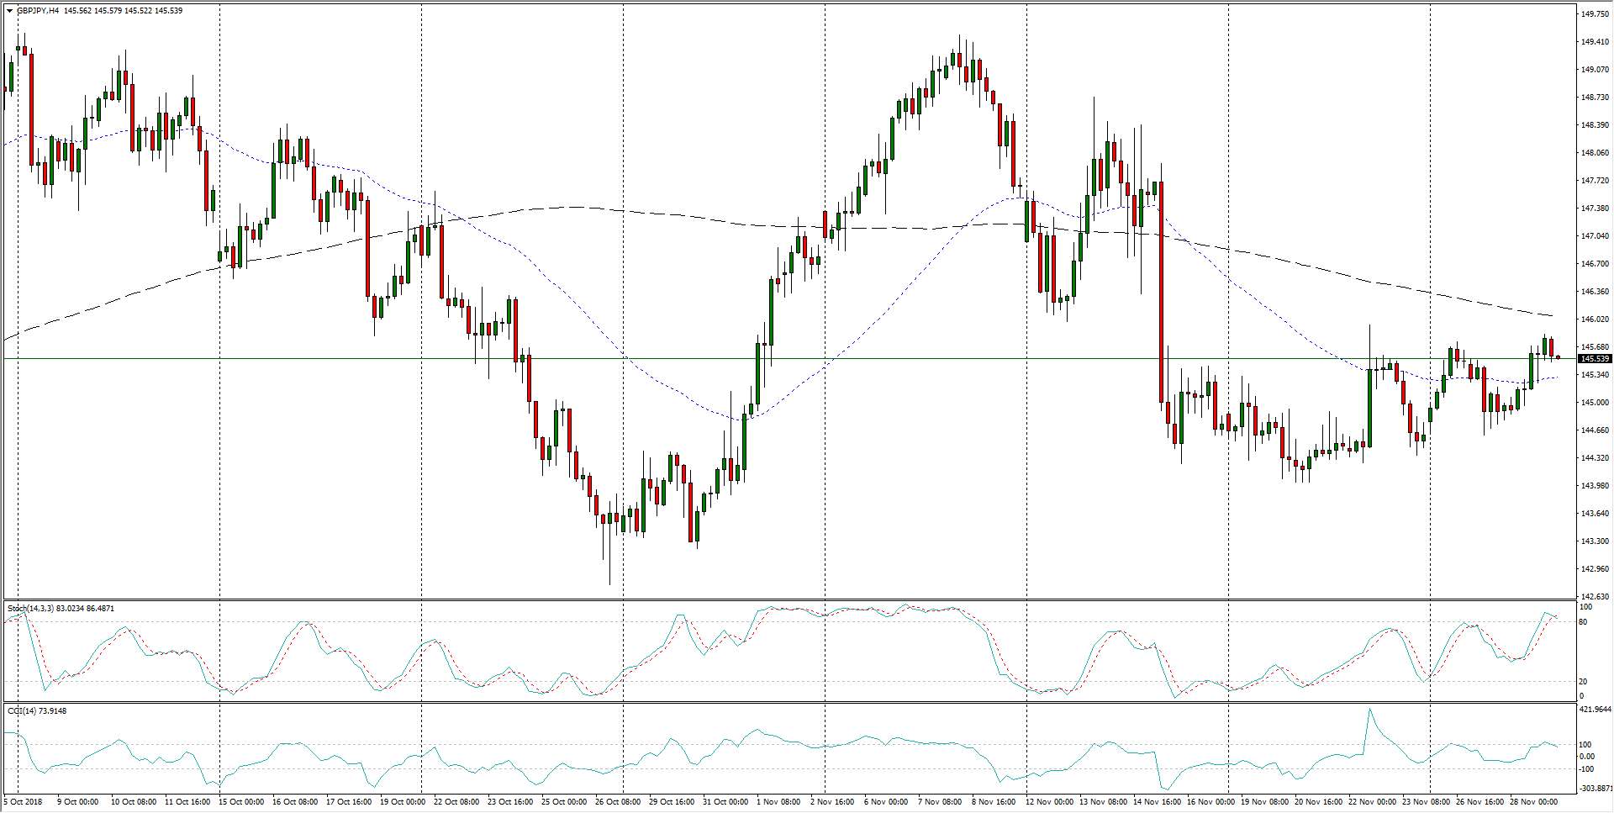
Task: Click the GBPJPY,H4 chart title text
Action: 38,11
